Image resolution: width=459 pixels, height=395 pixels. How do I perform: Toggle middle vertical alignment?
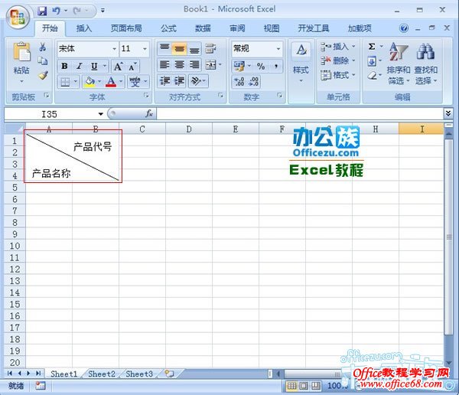tap(179, 49)
